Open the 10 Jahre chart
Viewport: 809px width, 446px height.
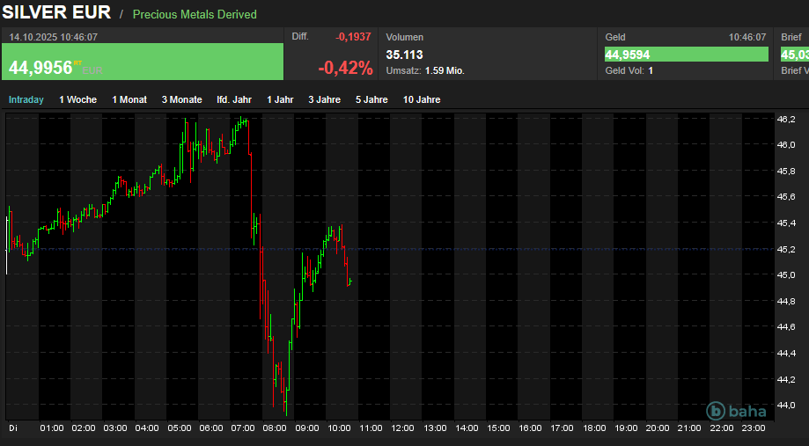pos(422,99)
